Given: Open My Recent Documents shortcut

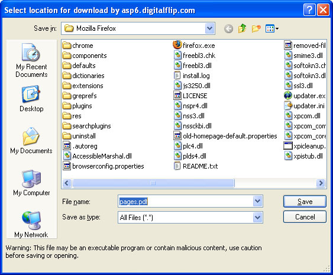Looking at the screenshot, I should pos(31,60).
